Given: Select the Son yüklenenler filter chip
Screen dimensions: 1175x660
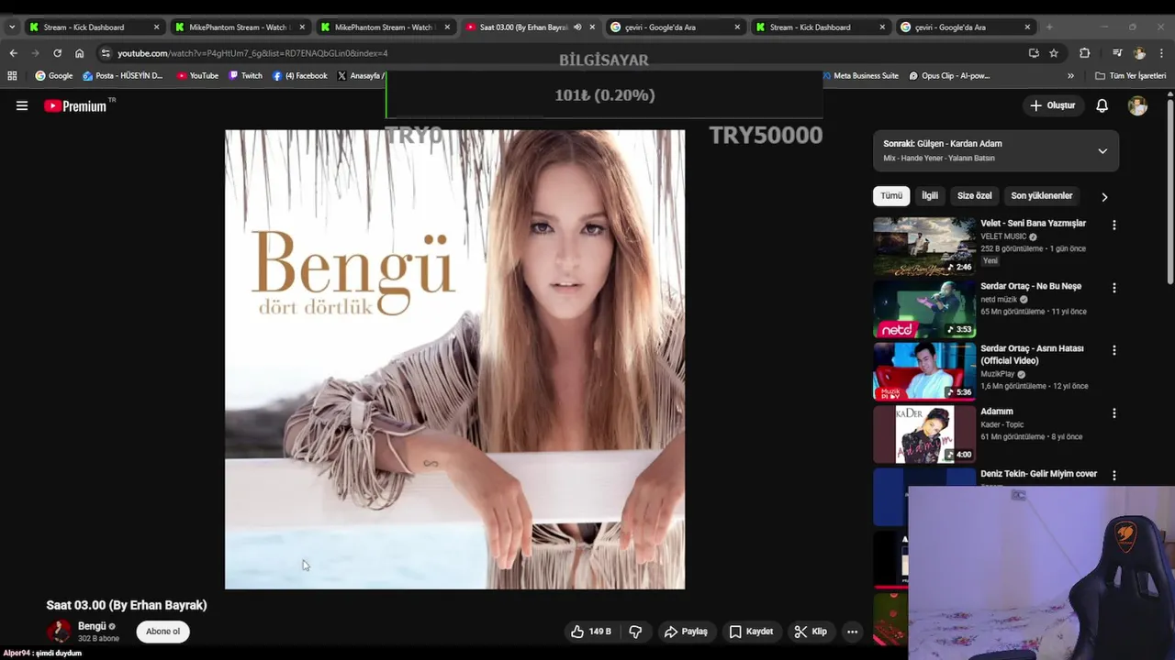Looking at the screenshot, I should (x=1041, y=195).
